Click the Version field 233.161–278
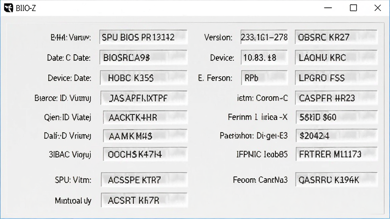This screenshot has height=219, width=390. (264, 37)
